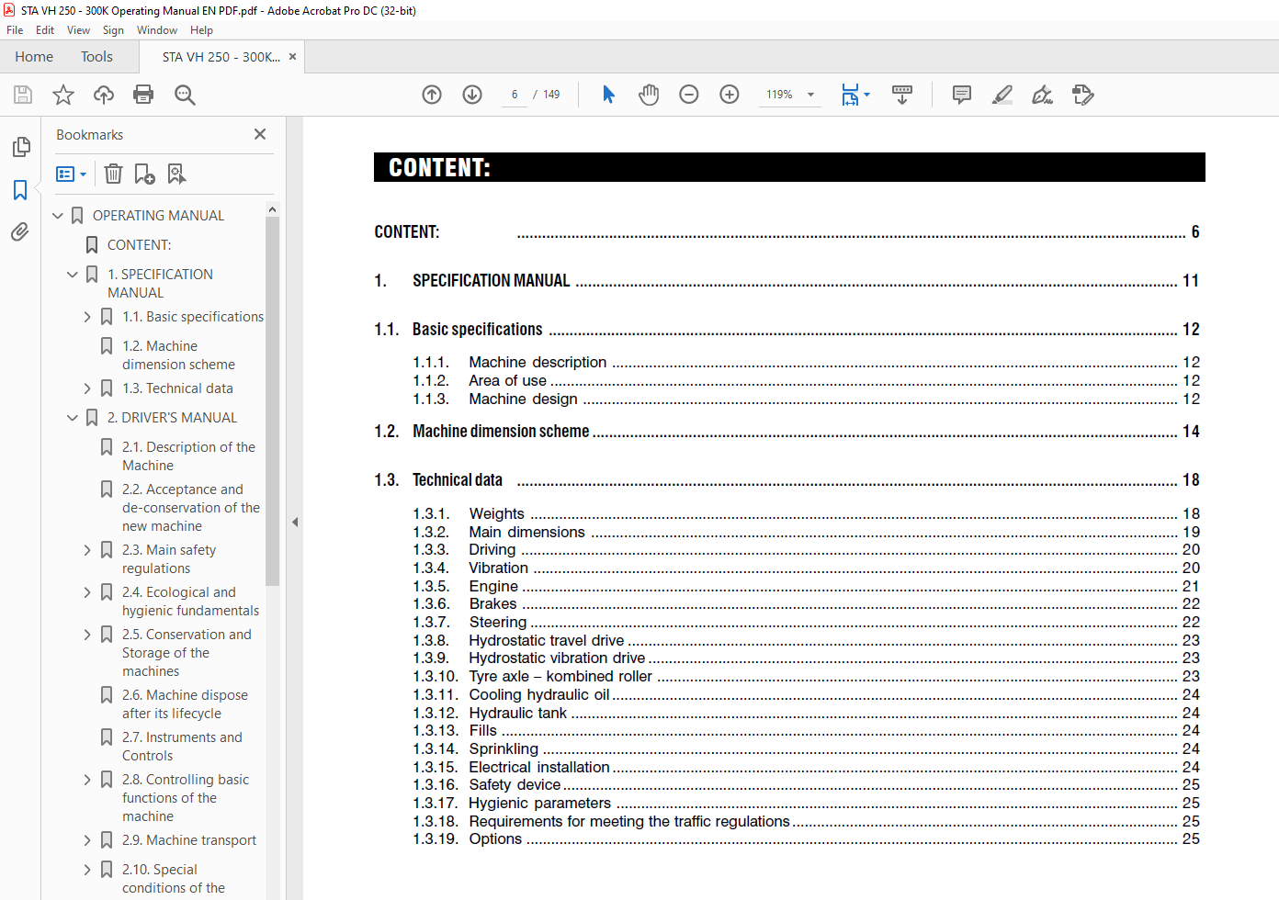
Task: Open bookmark 2.6. Machine dispose after its lifecycle
Action: tap(185, 704)
